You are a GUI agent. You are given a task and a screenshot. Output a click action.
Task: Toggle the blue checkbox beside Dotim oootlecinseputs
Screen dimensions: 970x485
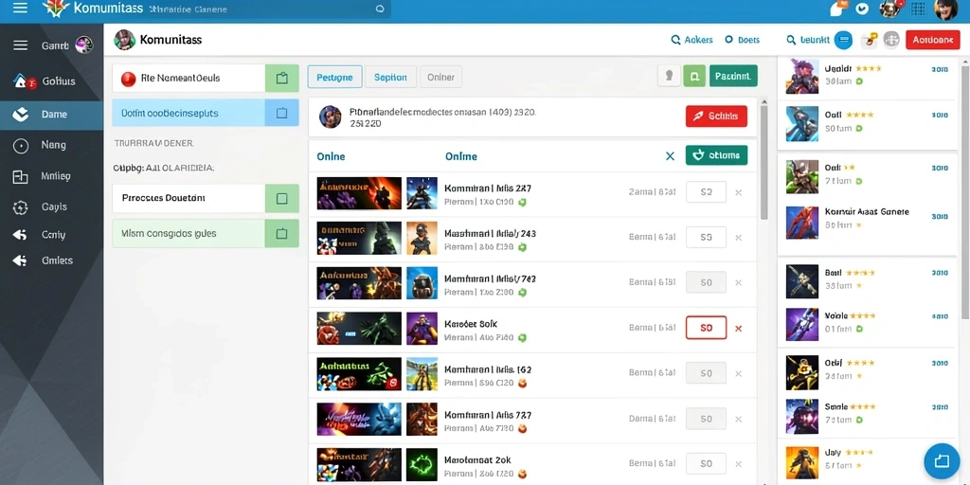282,114
